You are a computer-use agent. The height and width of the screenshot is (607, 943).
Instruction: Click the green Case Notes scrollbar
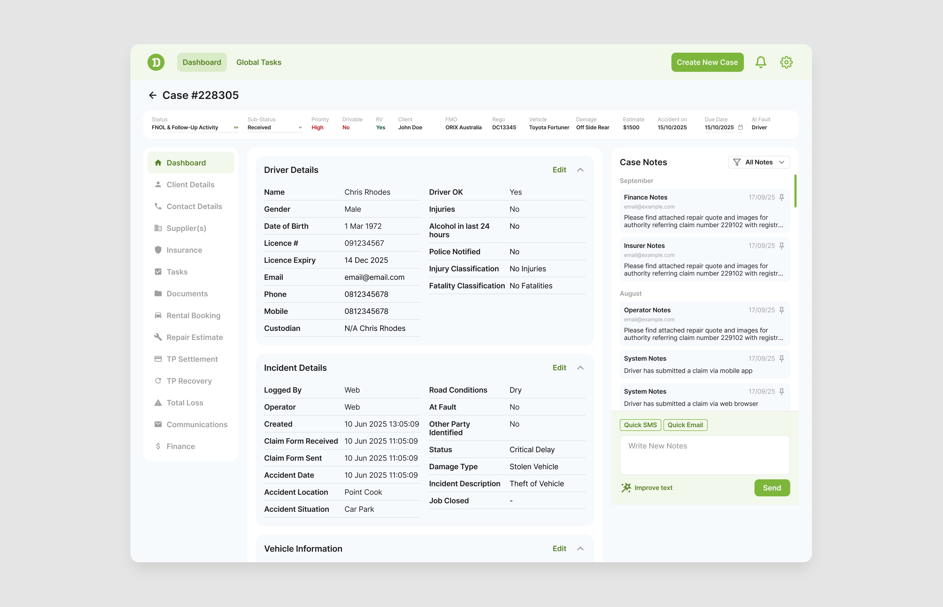tap(795, 191)
